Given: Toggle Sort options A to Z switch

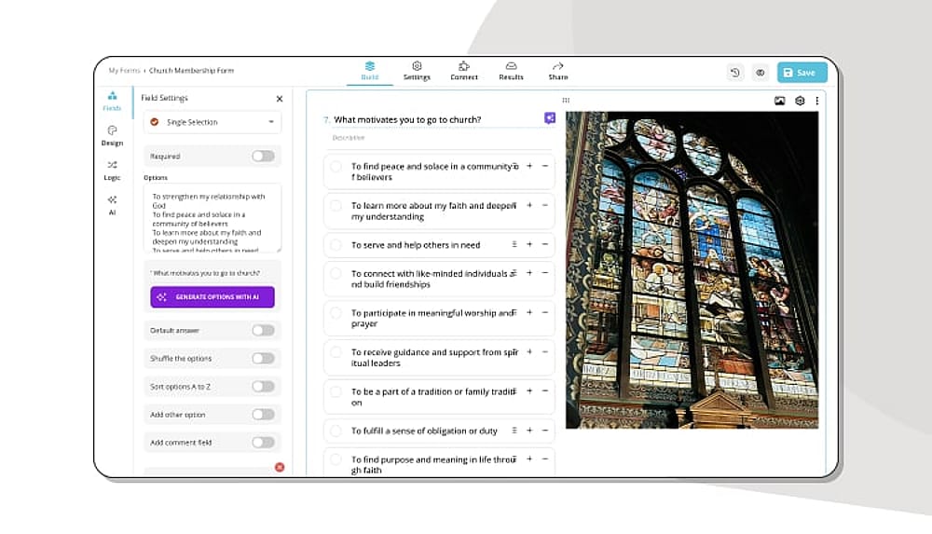Looking at the screenshot, I should 263,387.
